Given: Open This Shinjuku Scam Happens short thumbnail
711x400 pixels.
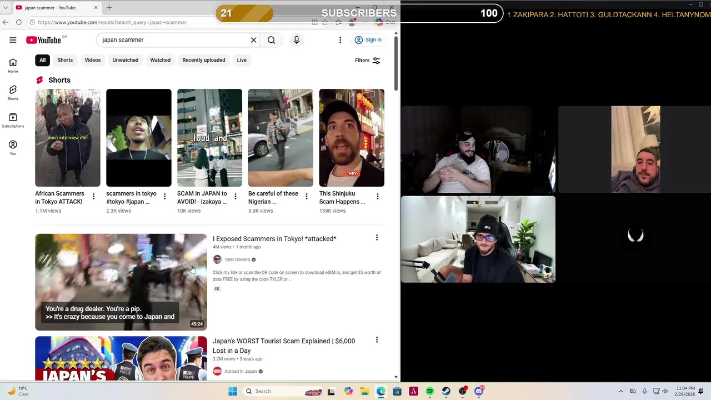Looking at the screenshot, I should [x=352, y=138].
